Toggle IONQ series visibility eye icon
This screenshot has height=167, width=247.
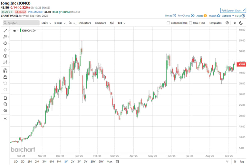click(x=15, y=31)
